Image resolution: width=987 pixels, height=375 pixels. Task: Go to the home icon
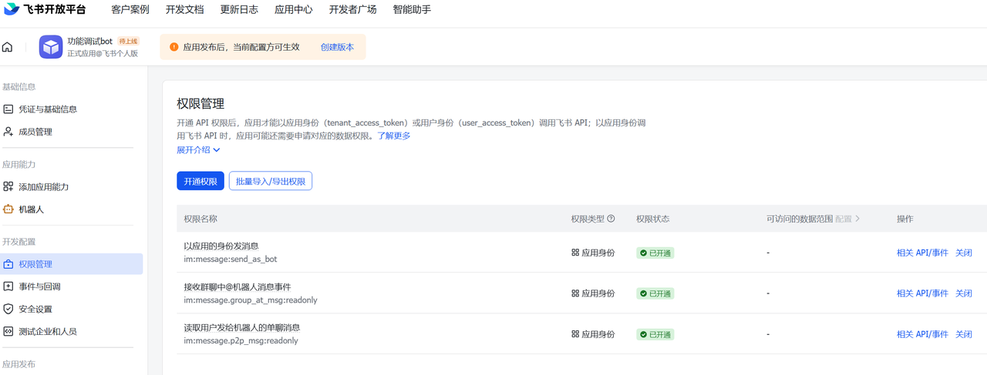tap(7, 47)
